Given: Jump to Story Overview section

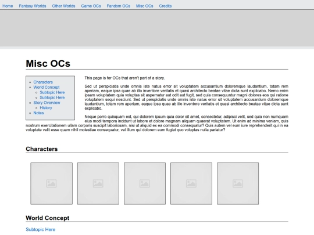Looking at the screenshot, I should 47,103.
